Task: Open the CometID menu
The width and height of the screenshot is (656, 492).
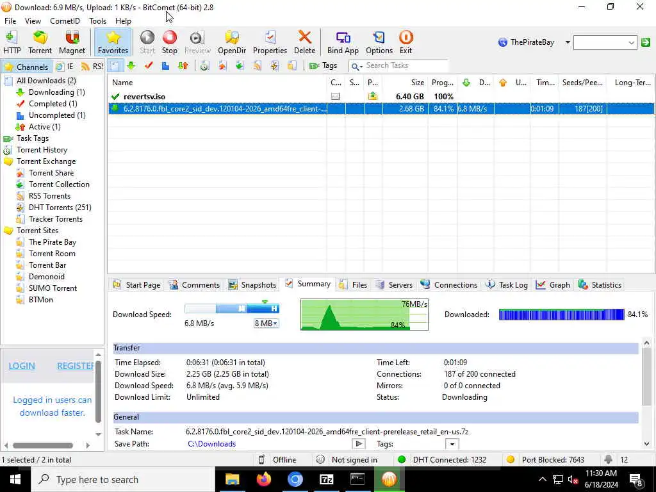Action: pyautogui.click(x=65, y=21)
